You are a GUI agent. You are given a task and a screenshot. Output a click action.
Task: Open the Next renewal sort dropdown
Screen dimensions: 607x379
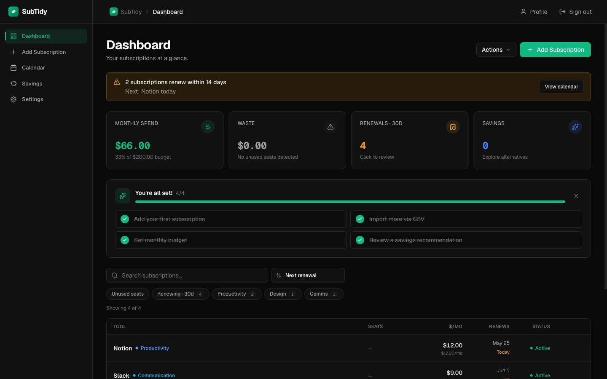[308, 275]
